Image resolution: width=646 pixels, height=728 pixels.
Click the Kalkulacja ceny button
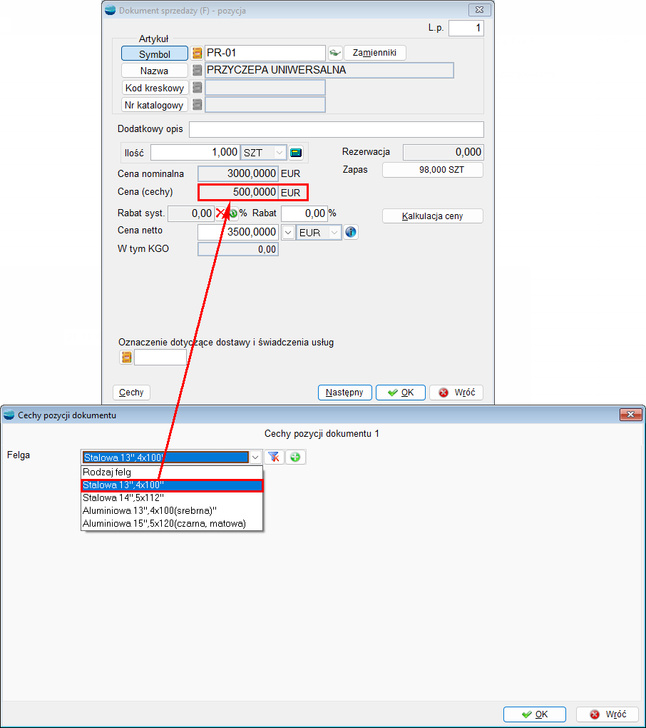click(433, 216)
